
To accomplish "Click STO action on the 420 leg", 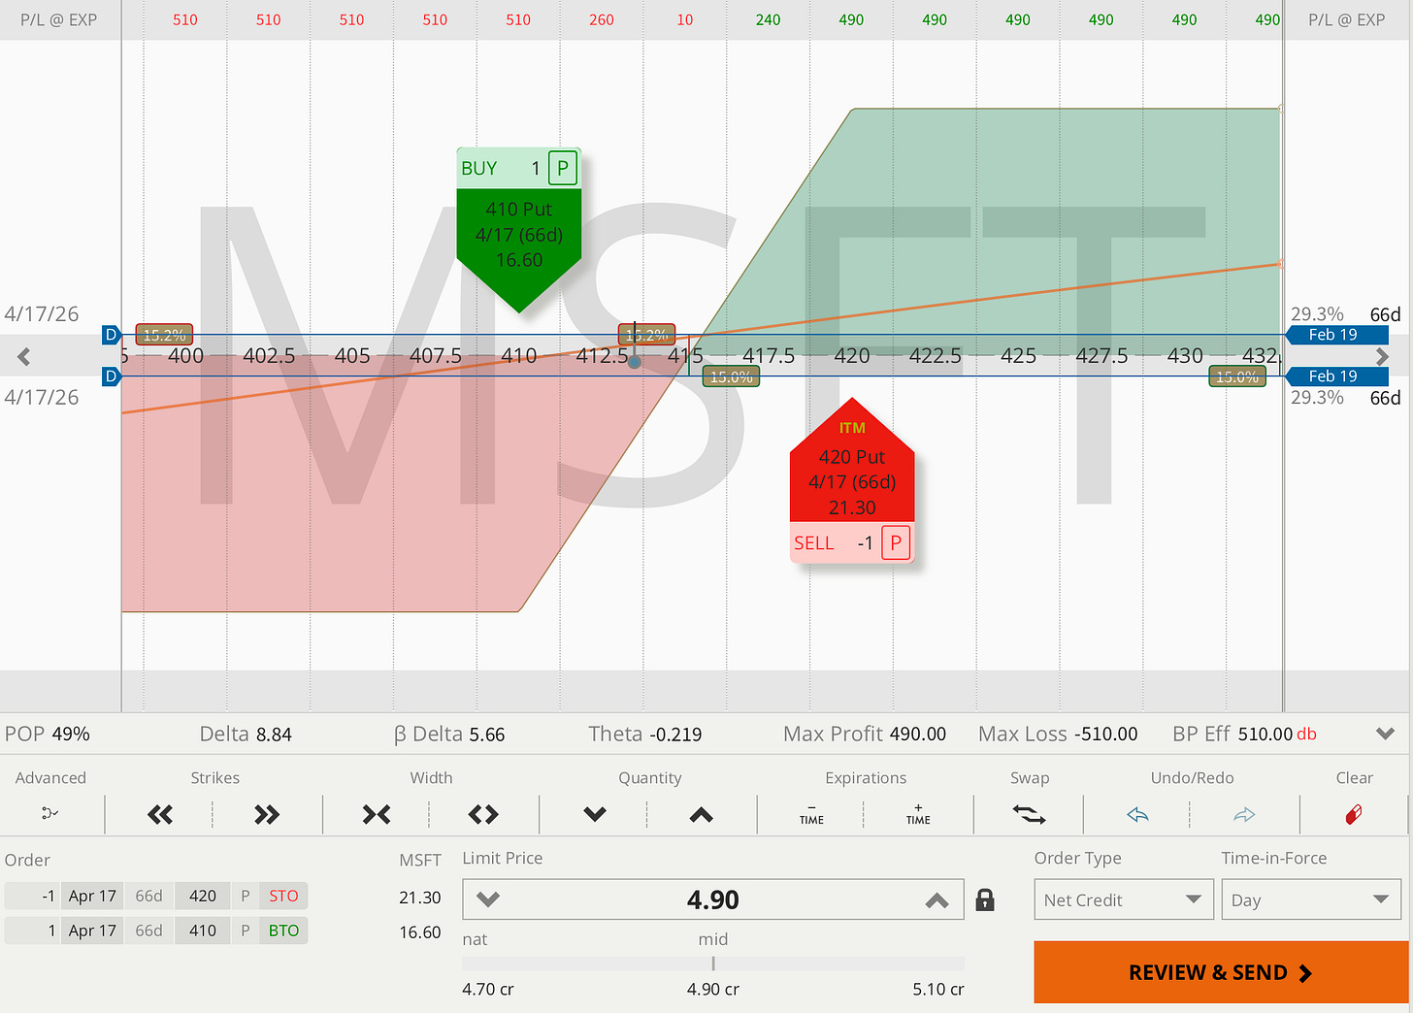I will 283,896.
